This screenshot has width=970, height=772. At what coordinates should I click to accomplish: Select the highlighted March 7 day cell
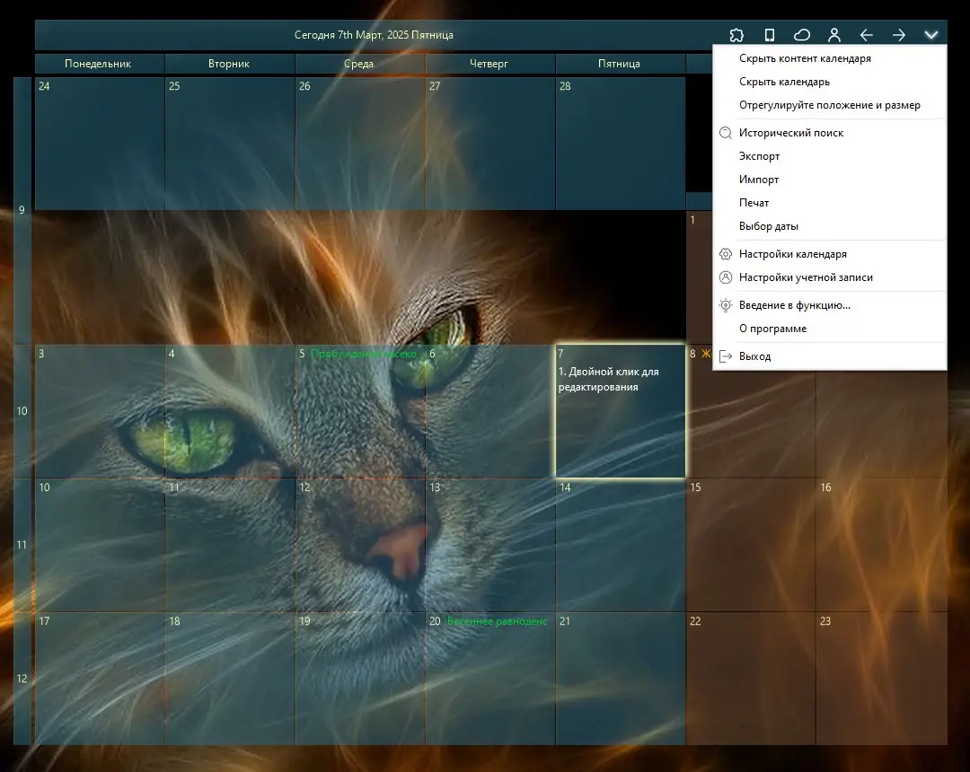point(621,411)
